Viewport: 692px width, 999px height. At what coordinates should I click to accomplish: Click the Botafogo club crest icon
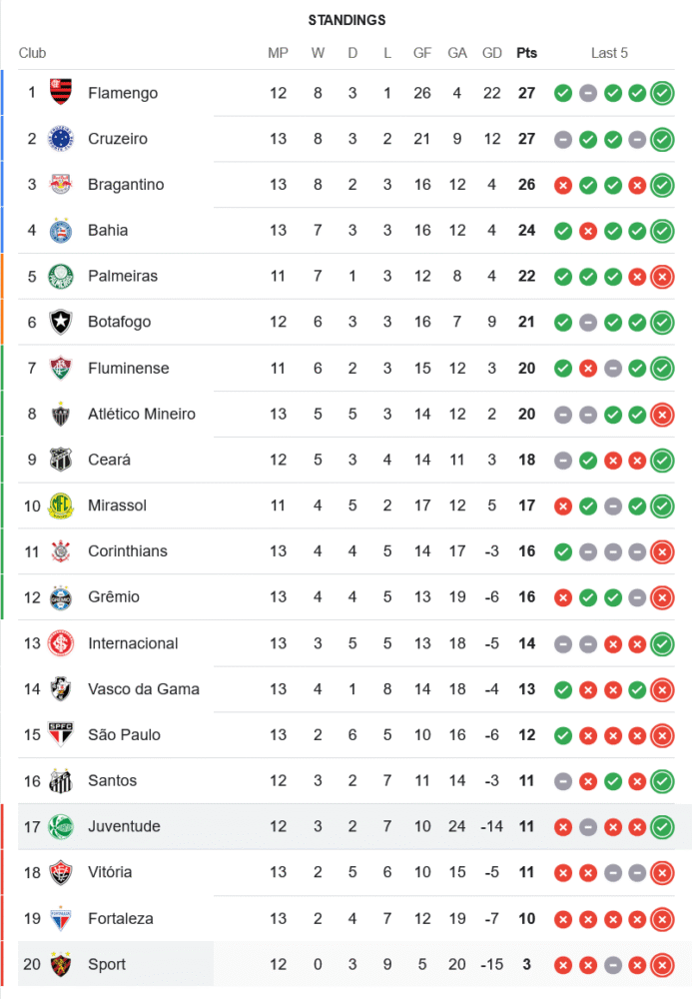[x=61, y=322]
